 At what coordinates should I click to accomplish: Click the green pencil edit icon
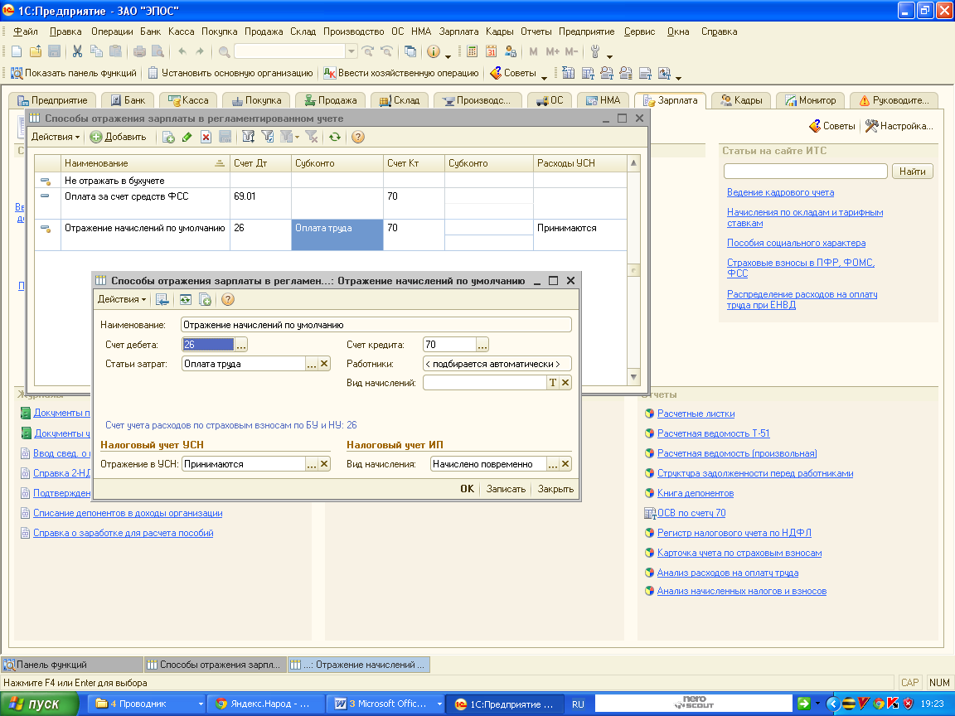(187, 137)
